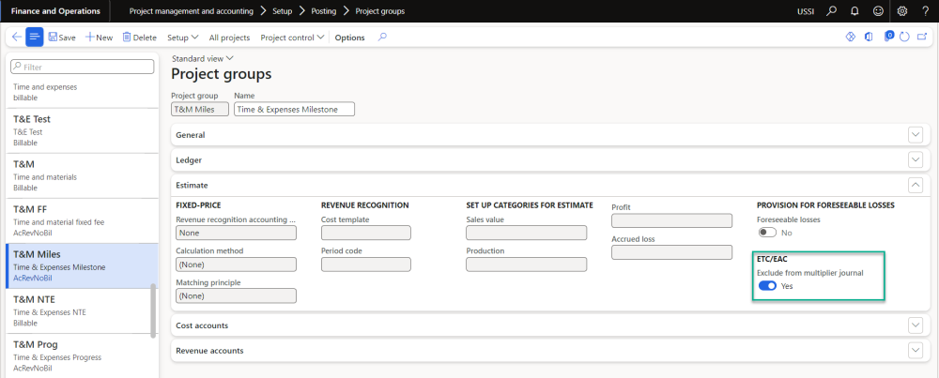Viewport: 939px width, 378px height.
Task: Edit the Name field
Action: [x=294, y=109]
